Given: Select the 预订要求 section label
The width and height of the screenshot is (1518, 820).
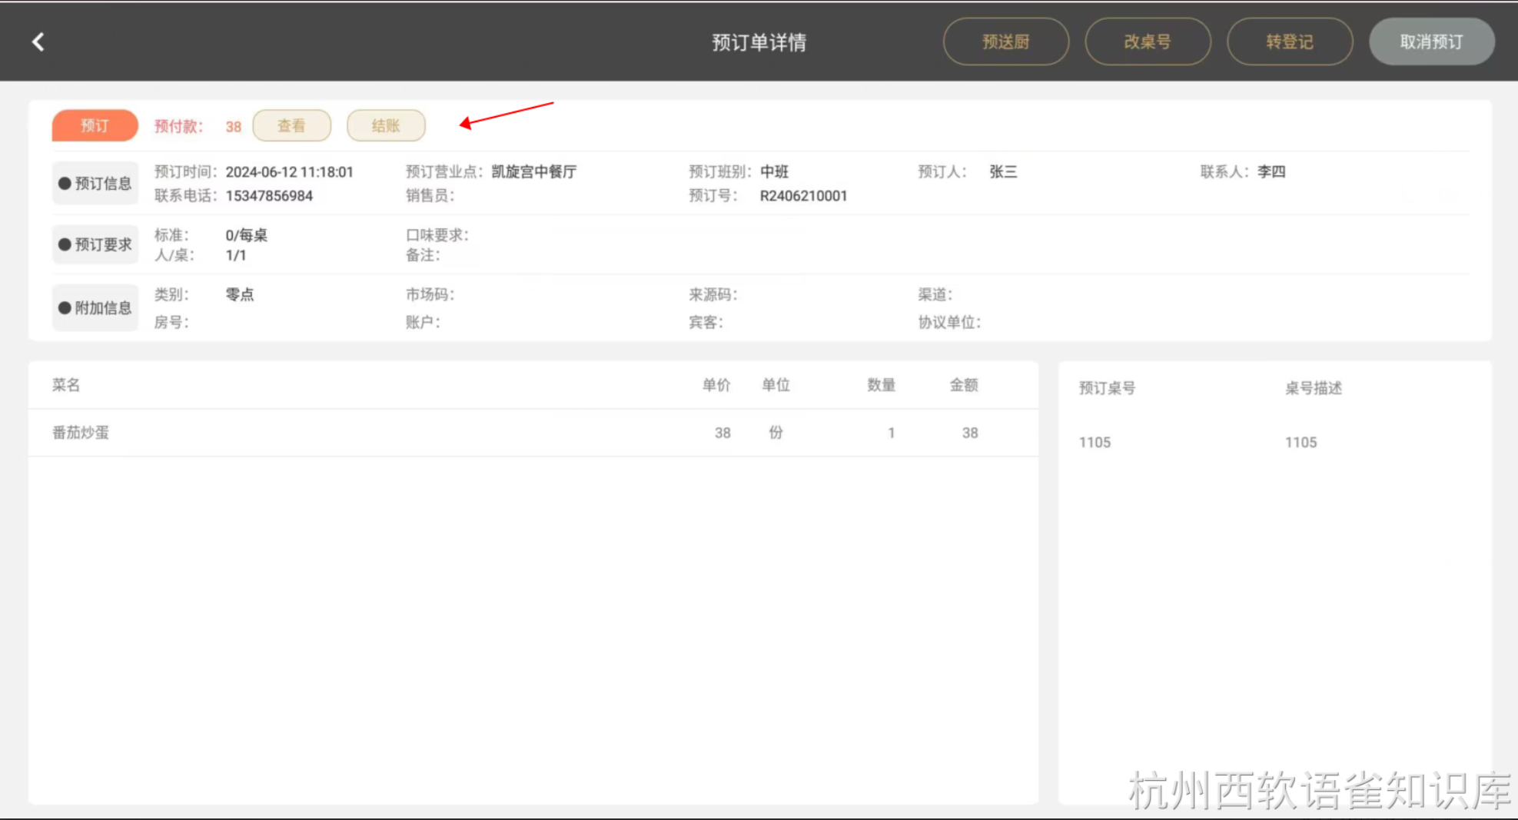Looking at the screenshot, I should pos(95,244).
